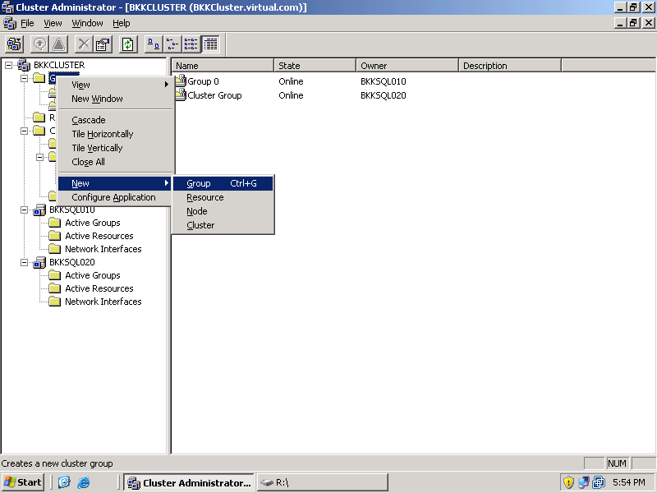Select Tile Horizontally menu entry

tap(115, 134)
